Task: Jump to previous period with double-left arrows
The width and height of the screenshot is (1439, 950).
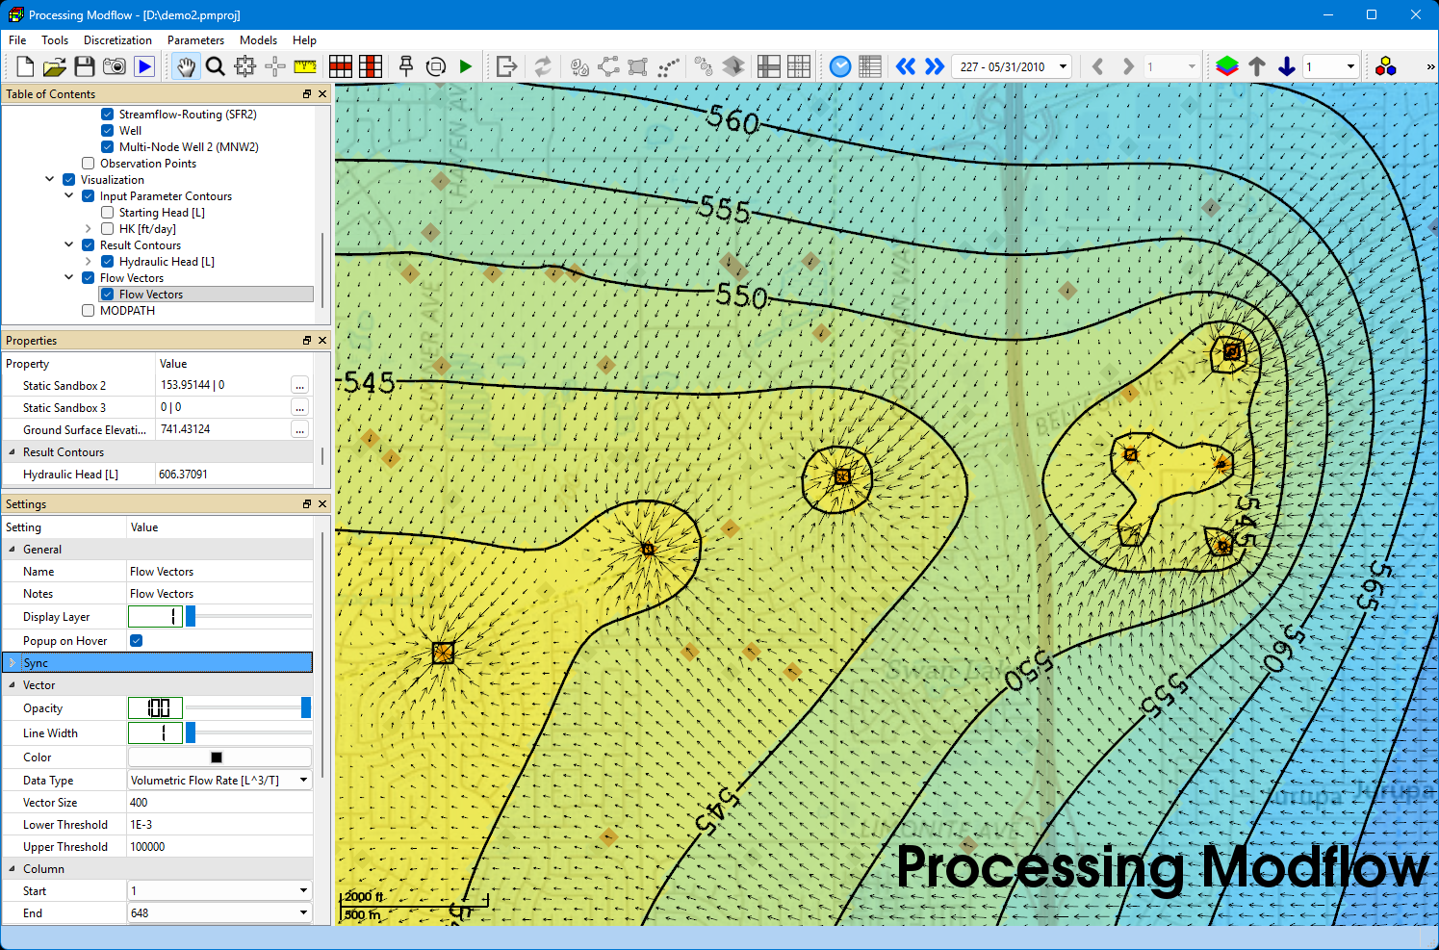Action: click(x=906, y=66)
